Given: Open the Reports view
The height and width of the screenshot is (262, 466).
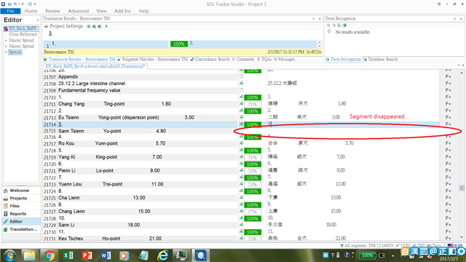Looking at the screenshot, I should coord(17,213).
